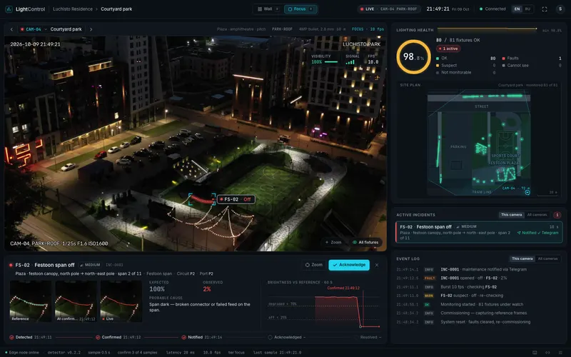Click the FAULT INC-0001 opened log entry
571x357 pixels.
tap(479, 278)
